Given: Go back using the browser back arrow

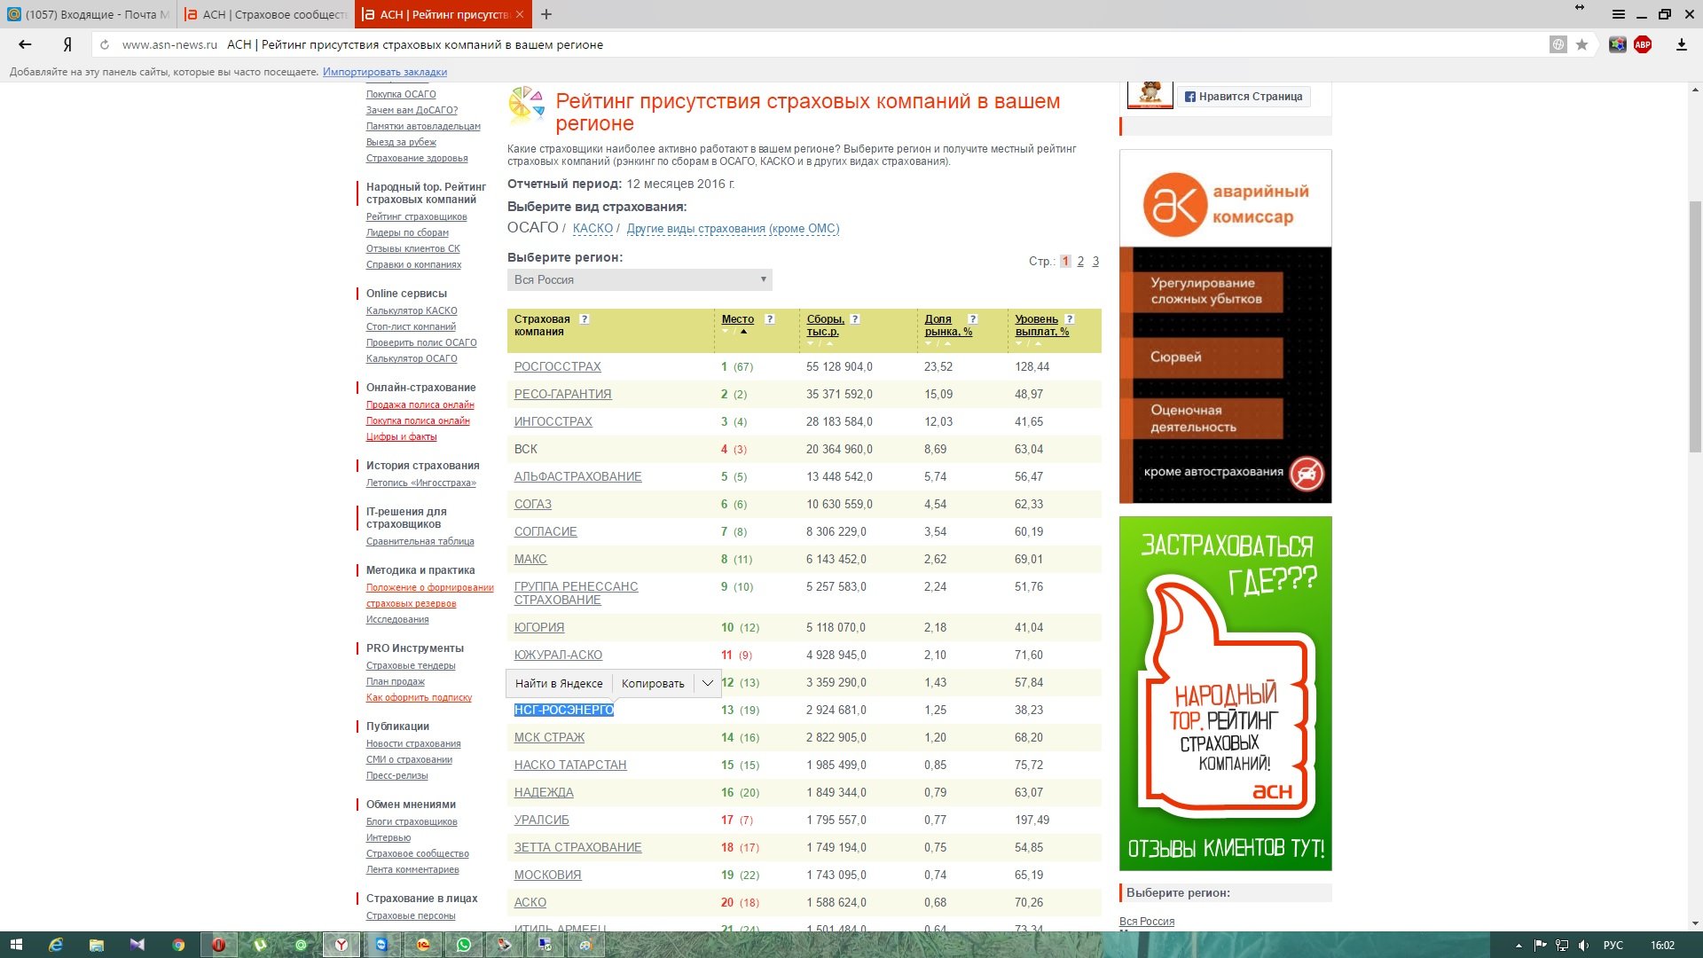Looking at the screenshot, I should click(25, 44).
